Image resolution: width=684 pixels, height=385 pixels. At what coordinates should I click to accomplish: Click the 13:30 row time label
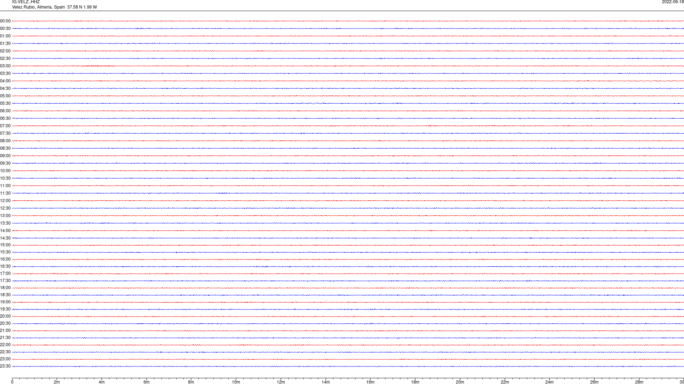(5, 223)
